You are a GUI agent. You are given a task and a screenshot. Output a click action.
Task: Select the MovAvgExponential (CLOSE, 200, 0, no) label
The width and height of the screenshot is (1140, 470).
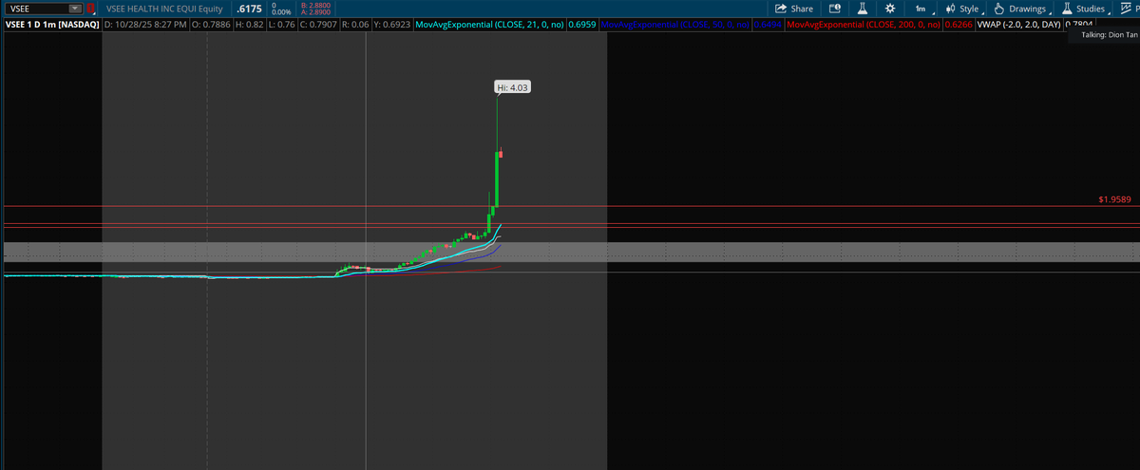[864, 23]
